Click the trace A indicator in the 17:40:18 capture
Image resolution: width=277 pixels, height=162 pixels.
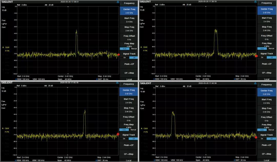pyautogui.click(x=3, y=128)
